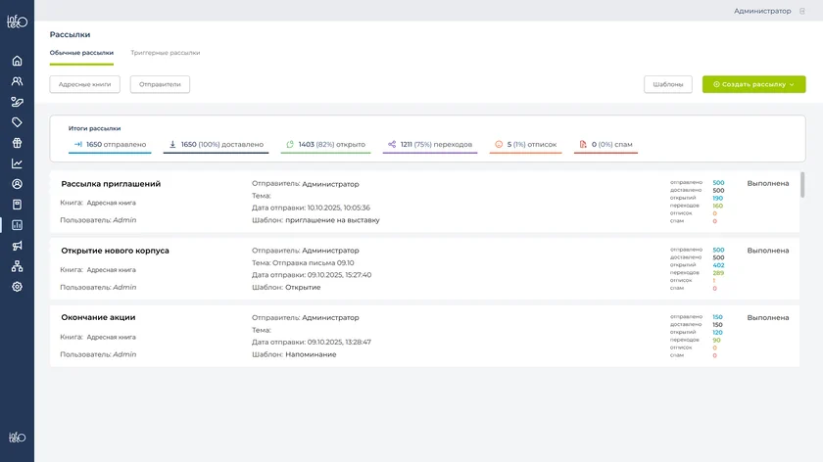Click Тема: Отправка письма 09.10
This screenshot has height=462, width=823.
[303, 262]
